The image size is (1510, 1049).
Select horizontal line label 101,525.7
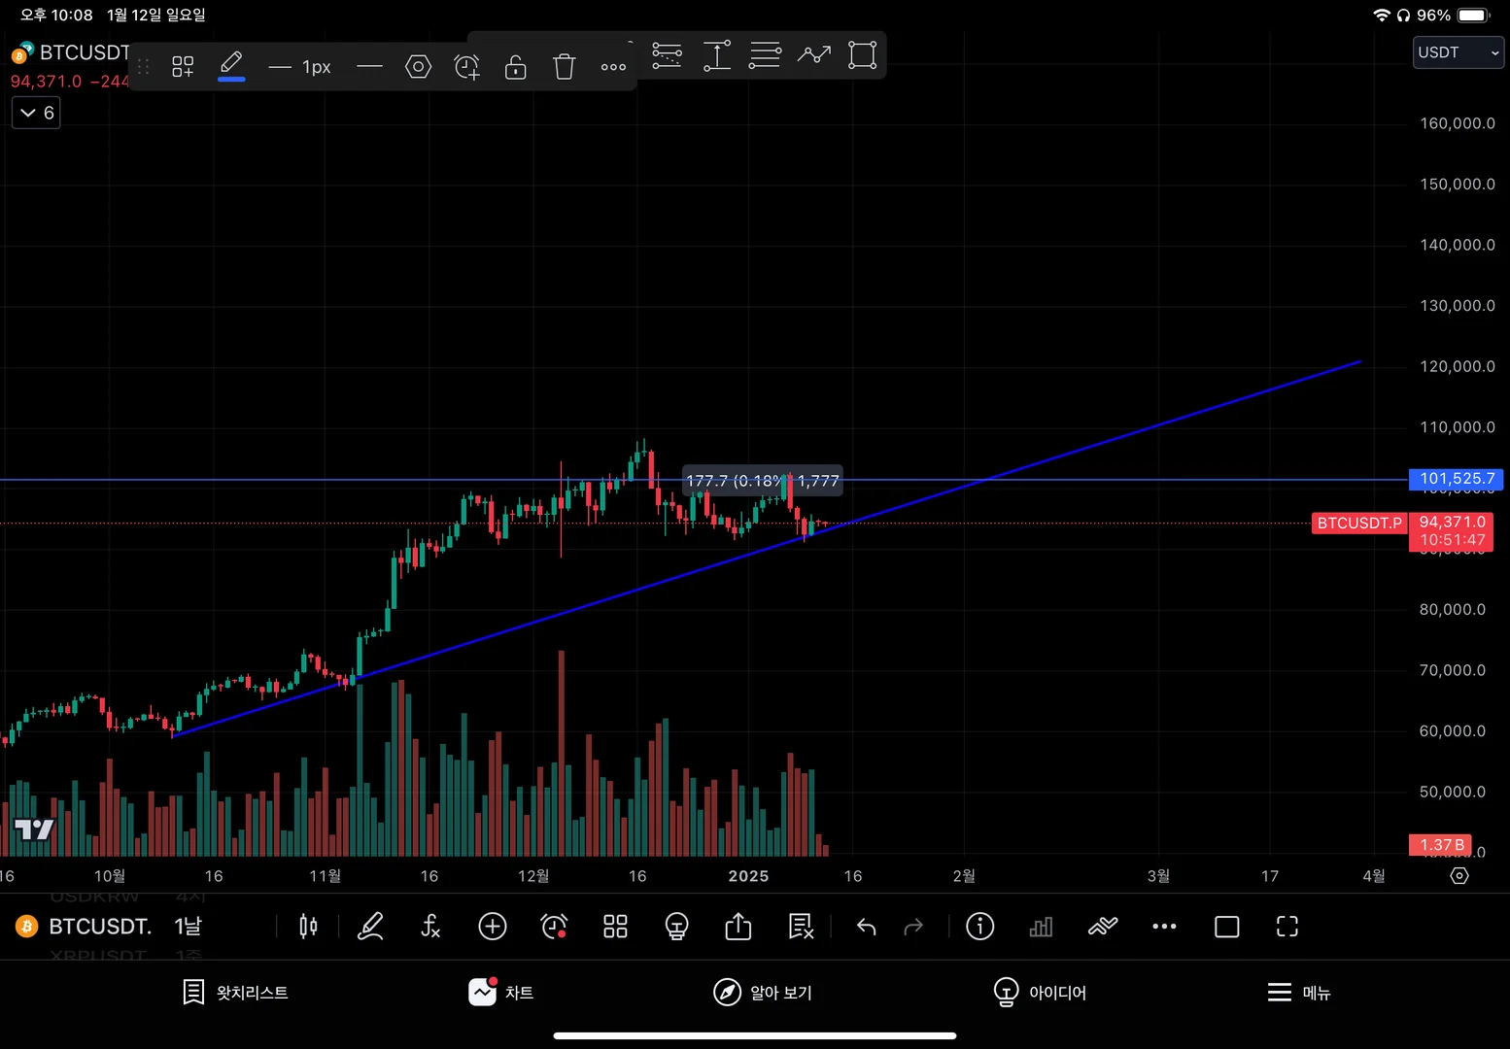(x=1457, y=479)
